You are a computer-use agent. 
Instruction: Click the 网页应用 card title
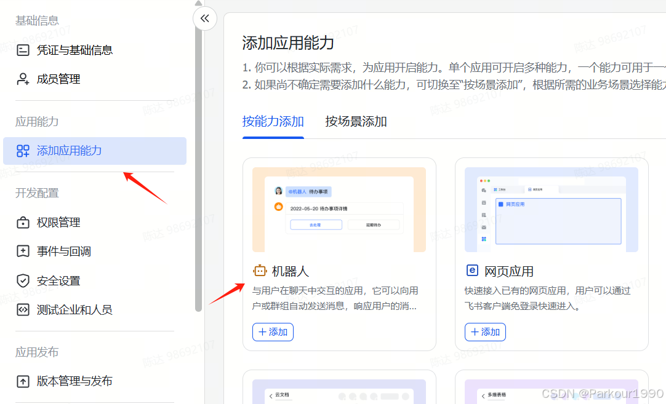click(x=509, y=271)
